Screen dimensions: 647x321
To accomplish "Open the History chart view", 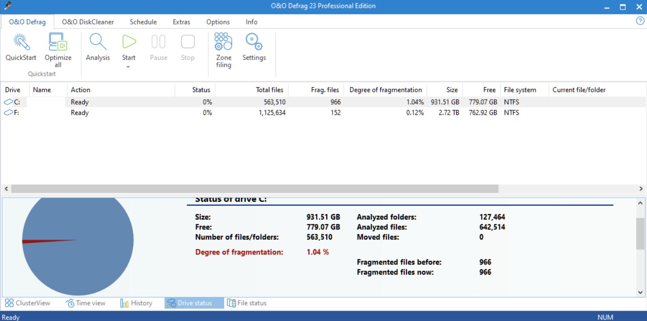I will point(136,303).
